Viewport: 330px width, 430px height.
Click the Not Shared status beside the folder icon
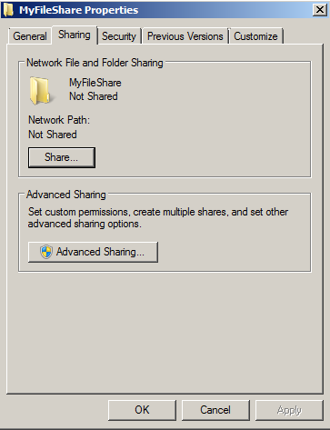click(94, 96)
